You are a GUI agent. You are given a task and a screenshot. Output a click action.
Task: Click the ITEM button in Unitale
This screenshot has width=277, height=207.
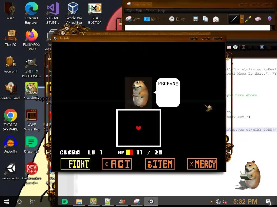click(160, 164)
